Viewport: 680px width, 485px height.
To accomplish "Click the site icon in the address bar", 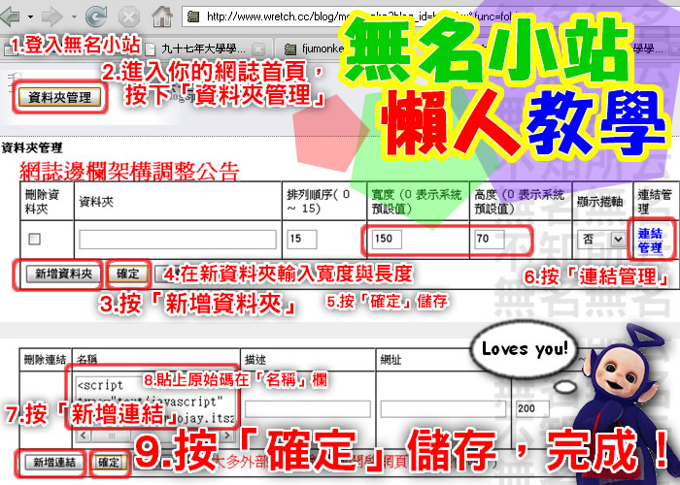I will pyautogui.click(x=193, y=16).
